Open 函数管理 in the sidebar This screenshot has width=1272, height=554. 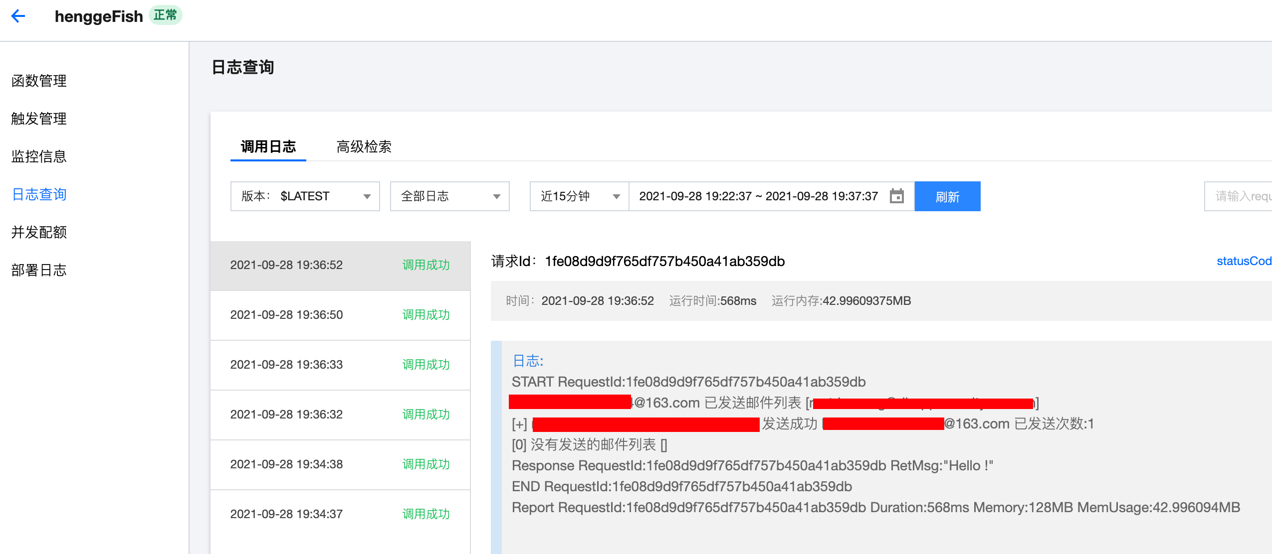39,81
